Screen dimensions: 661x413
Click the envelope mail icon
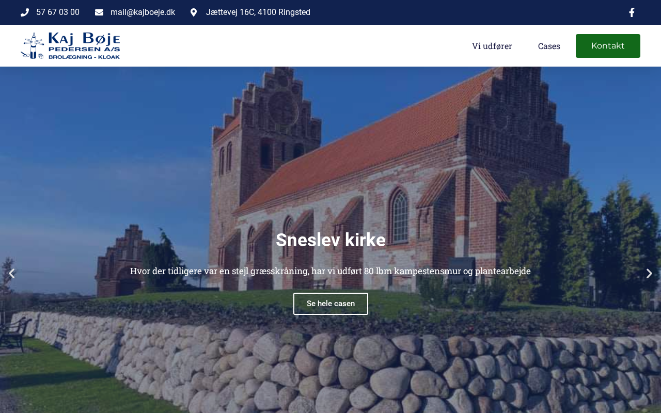(99, 12)
